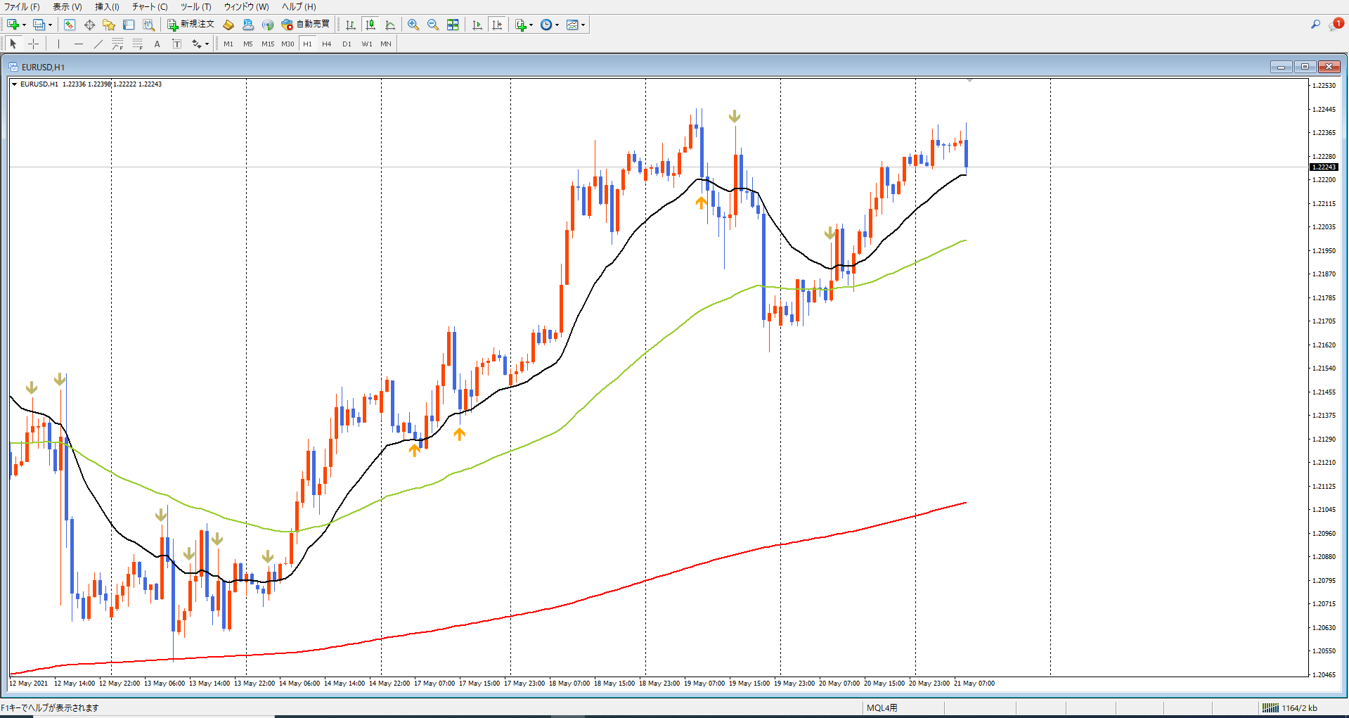Screen dimensions: 1349x718
Task: Open the Options cloud icon
Action: point(248,25)
